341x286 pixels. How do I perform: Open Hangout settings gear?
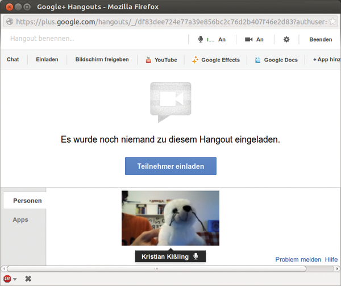tap(286, 39)
